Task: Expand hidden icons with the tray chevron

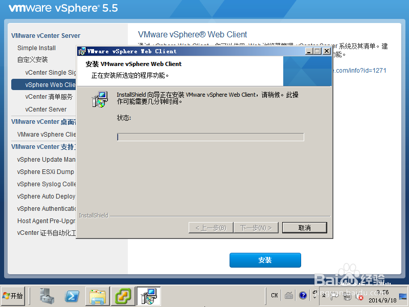Action: pos(324,295)
